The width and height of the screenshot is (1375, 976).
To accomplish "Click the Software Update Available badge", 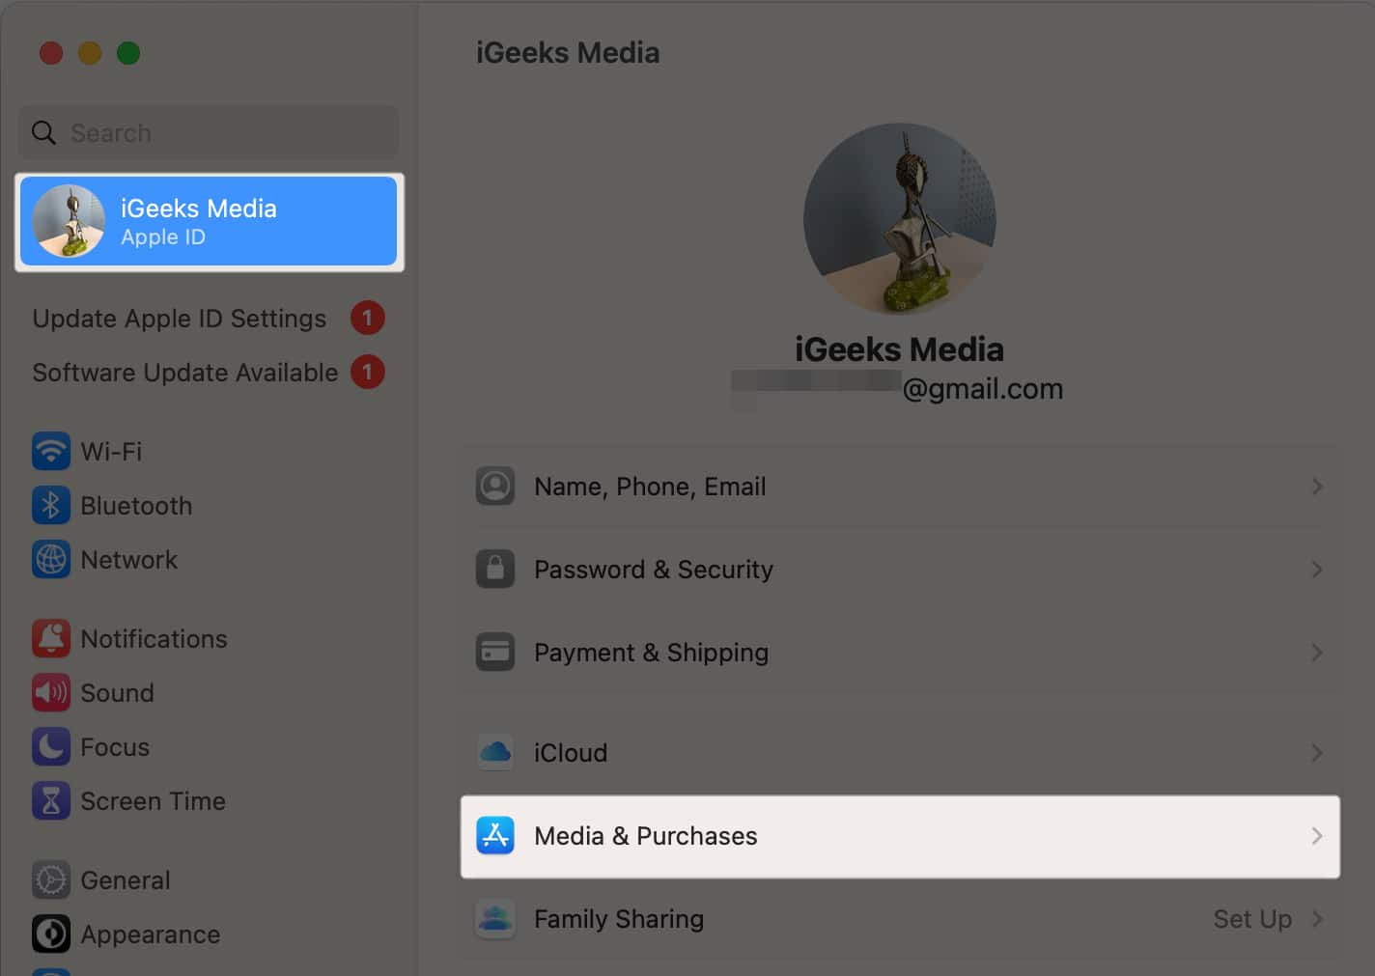I will [367, 372].
